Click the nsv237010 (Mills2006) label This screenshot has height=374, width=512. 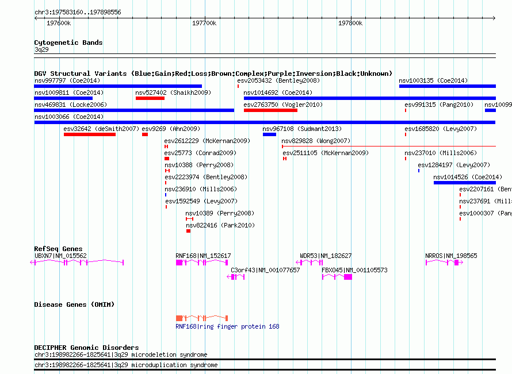pyautogui.click(x=441, y=153)
